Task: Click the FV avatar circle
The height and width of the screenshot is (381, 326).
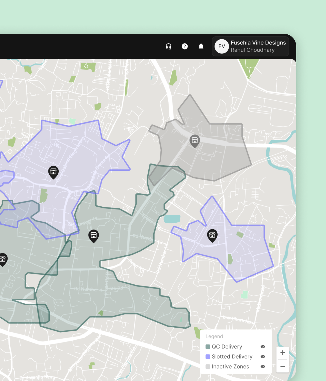Action: coord(221,46)
